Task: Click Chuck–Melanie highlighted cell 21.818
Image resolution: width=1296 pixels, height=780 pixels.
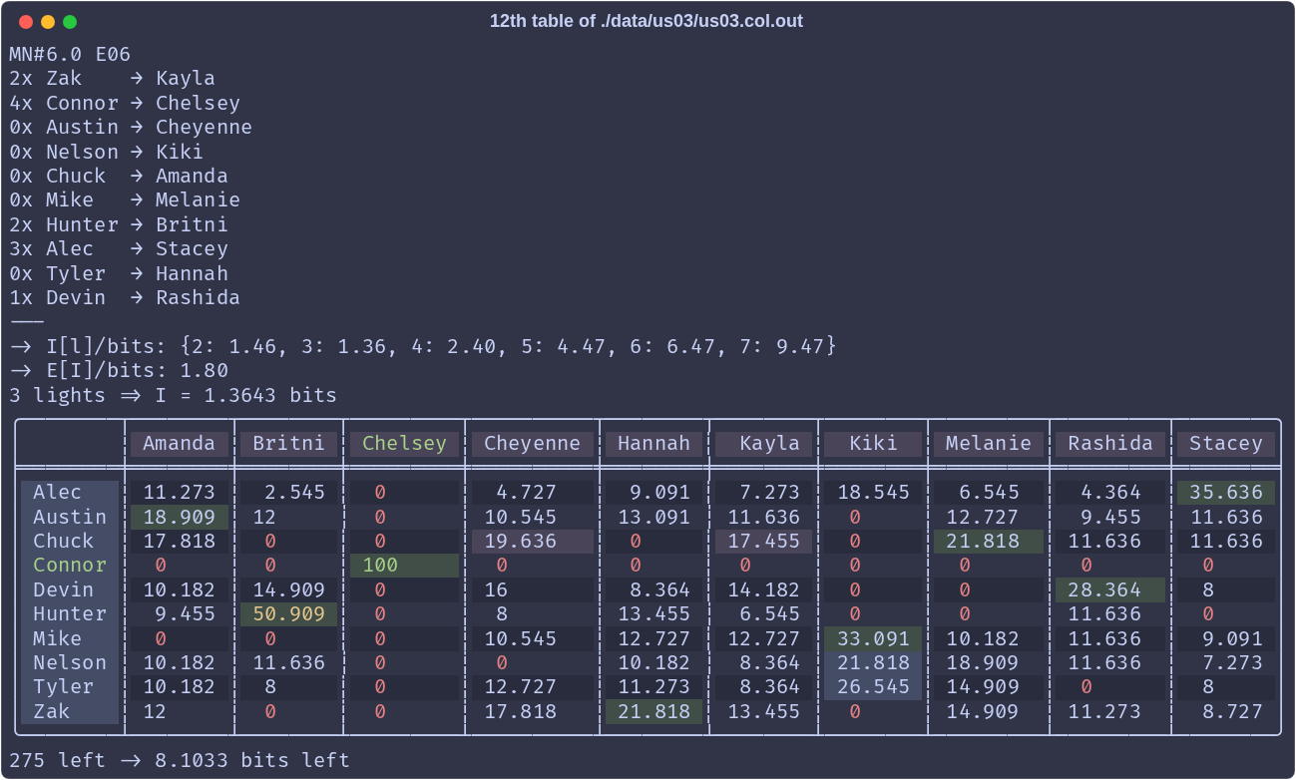Action: click(x=989, y=541)
